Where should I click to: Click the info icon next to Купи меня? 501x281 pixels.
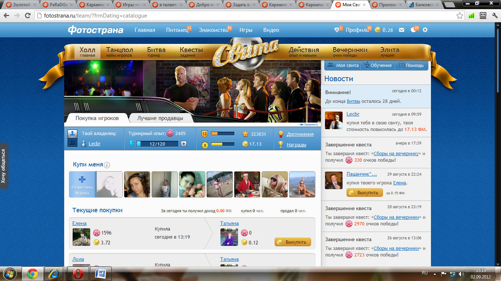point(107,165)
